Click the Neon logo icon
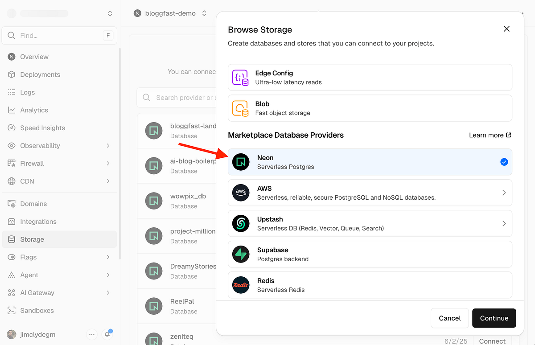 click(241, 162)
